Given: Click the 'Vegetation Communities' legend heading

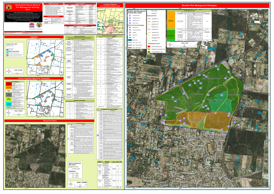Looking at the screenshot, I should coord(13,51).
